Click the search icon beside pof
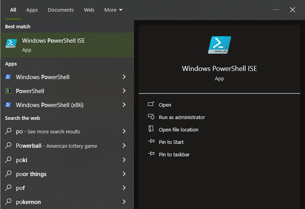305x209 pixels. [x=8, y=188]
